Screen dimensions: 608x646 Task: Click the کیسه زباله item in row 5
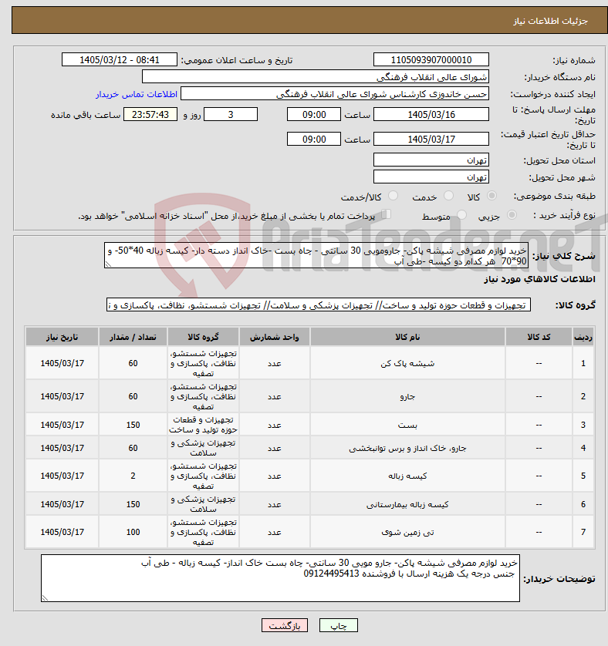407,476
